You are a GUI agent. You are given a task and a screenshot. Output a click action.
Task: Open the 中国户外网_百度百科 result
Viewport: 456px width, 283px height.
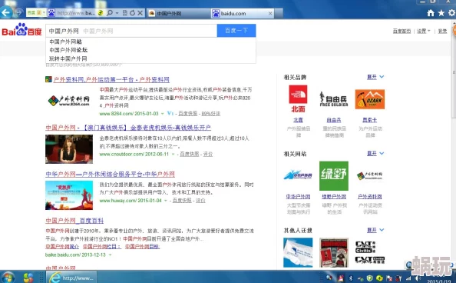(x=74, y=221)
